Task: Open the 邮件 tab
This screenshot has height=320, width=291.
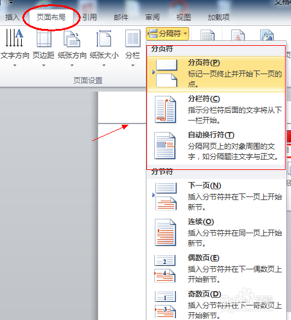Action: 121,17
